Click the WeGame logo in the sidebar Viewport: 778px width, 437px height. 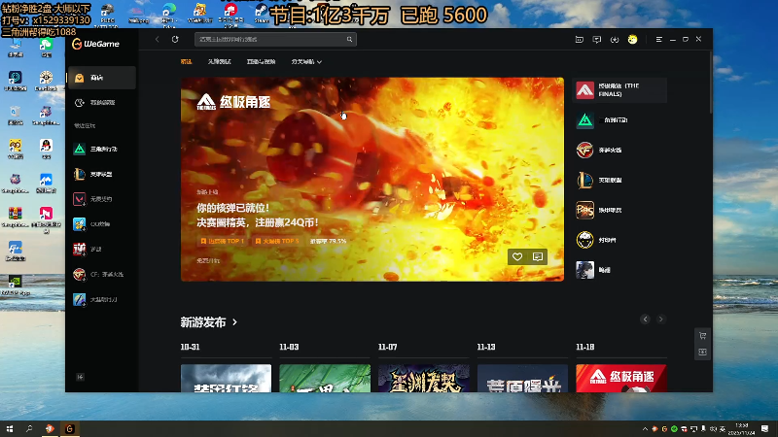pyautogui.click(x=95, y=44)
